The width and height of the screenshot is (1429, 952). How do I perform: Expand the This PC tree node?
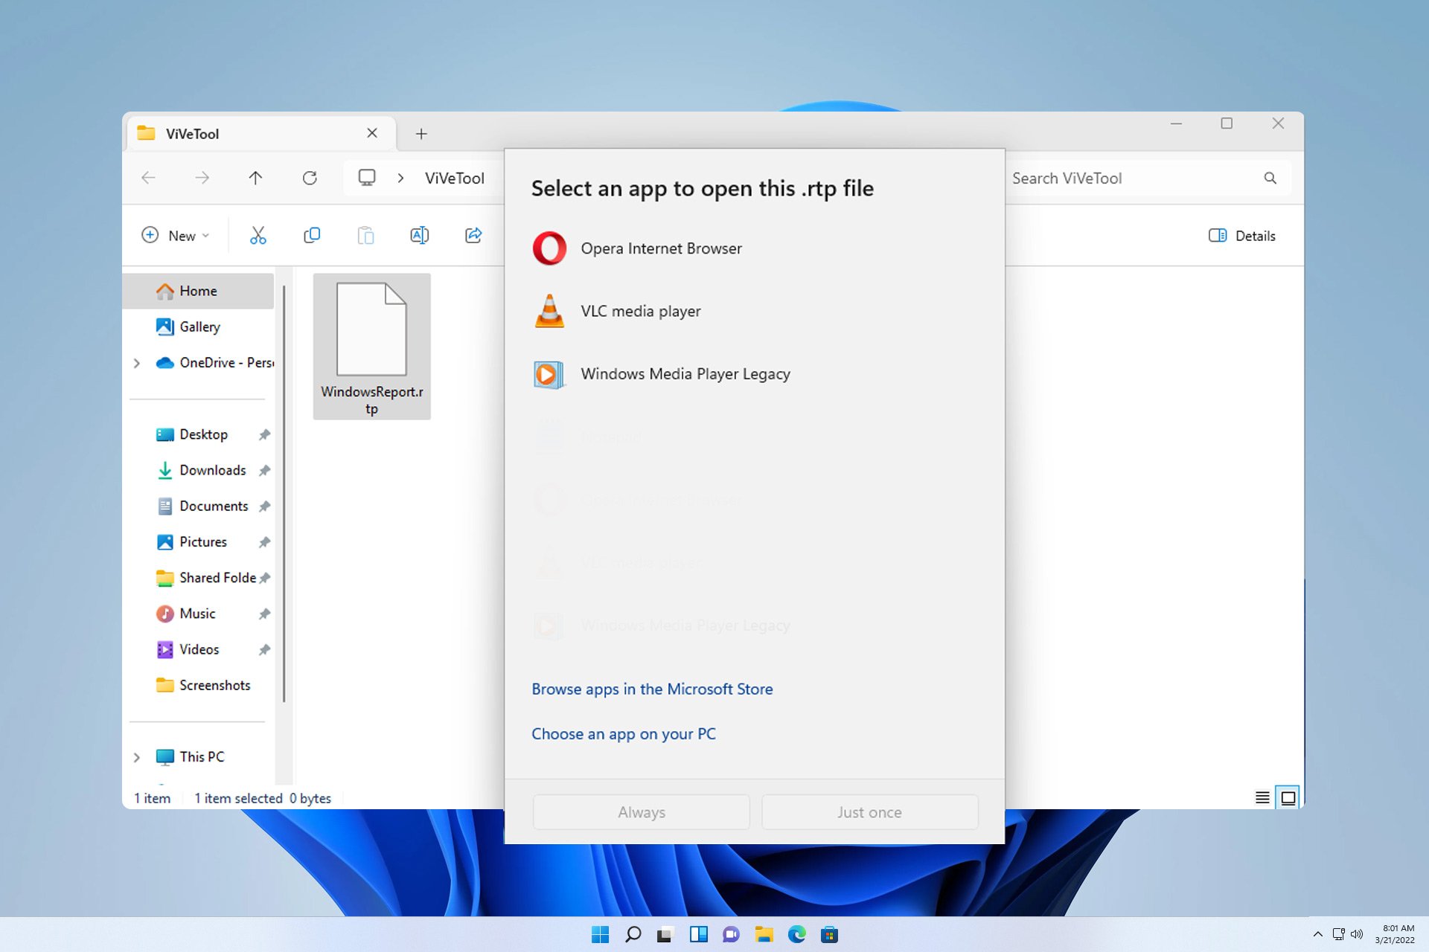pyautogui.click(x=137, y=757)
